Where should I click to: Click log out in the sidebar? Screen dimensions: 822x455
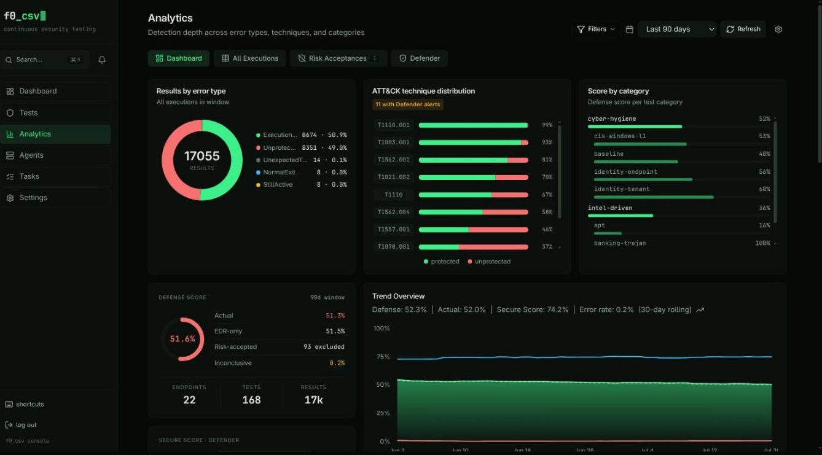tap(21, 425)
